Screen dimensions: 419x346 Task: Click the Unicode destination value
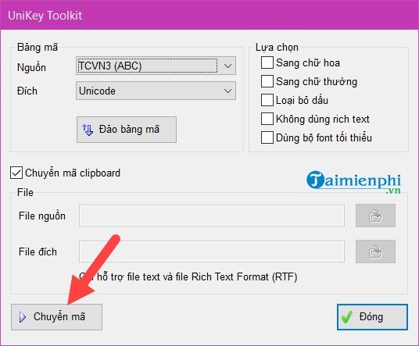tap(97, 91)
